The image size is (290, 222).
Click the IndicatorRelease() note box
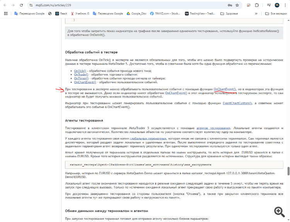[174, 33]
